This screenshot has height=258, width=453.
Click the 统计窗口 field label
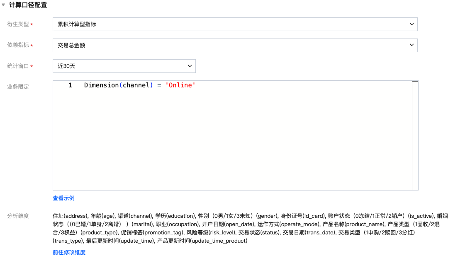click(x=18, y=66)
